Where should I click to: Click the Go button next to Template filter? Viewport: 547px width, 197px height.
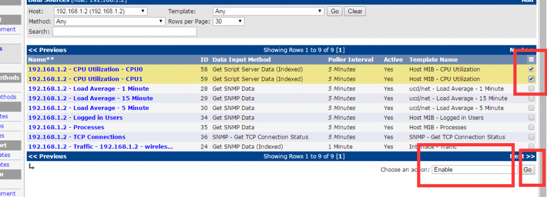[x=334, y=11]
